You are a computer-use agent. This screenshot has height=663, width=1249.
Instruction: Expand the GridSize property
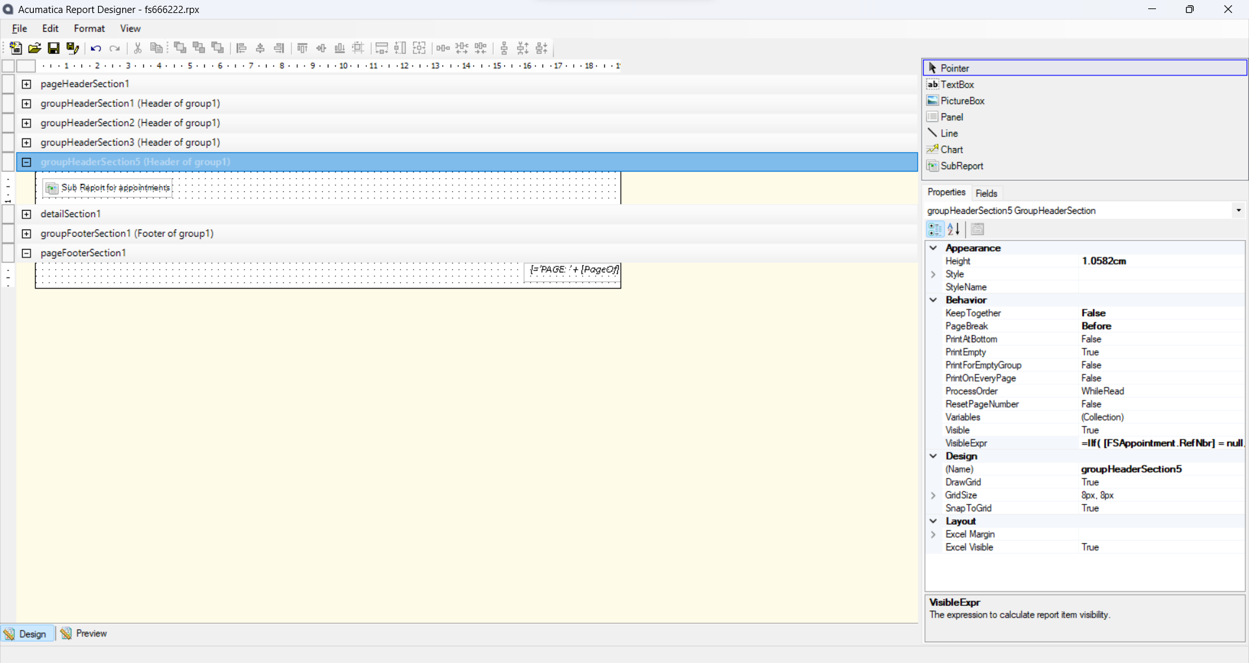[x=933, y=495]
